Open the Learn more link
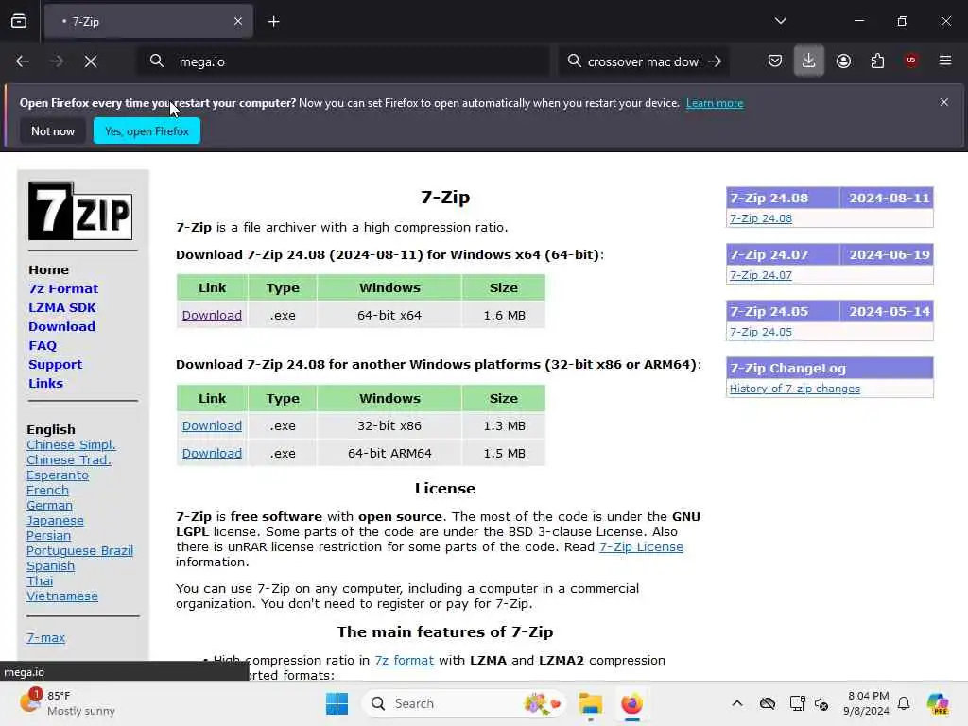This screenshot has width=968, height=726. pyautogui.click(x=715, y=103)
